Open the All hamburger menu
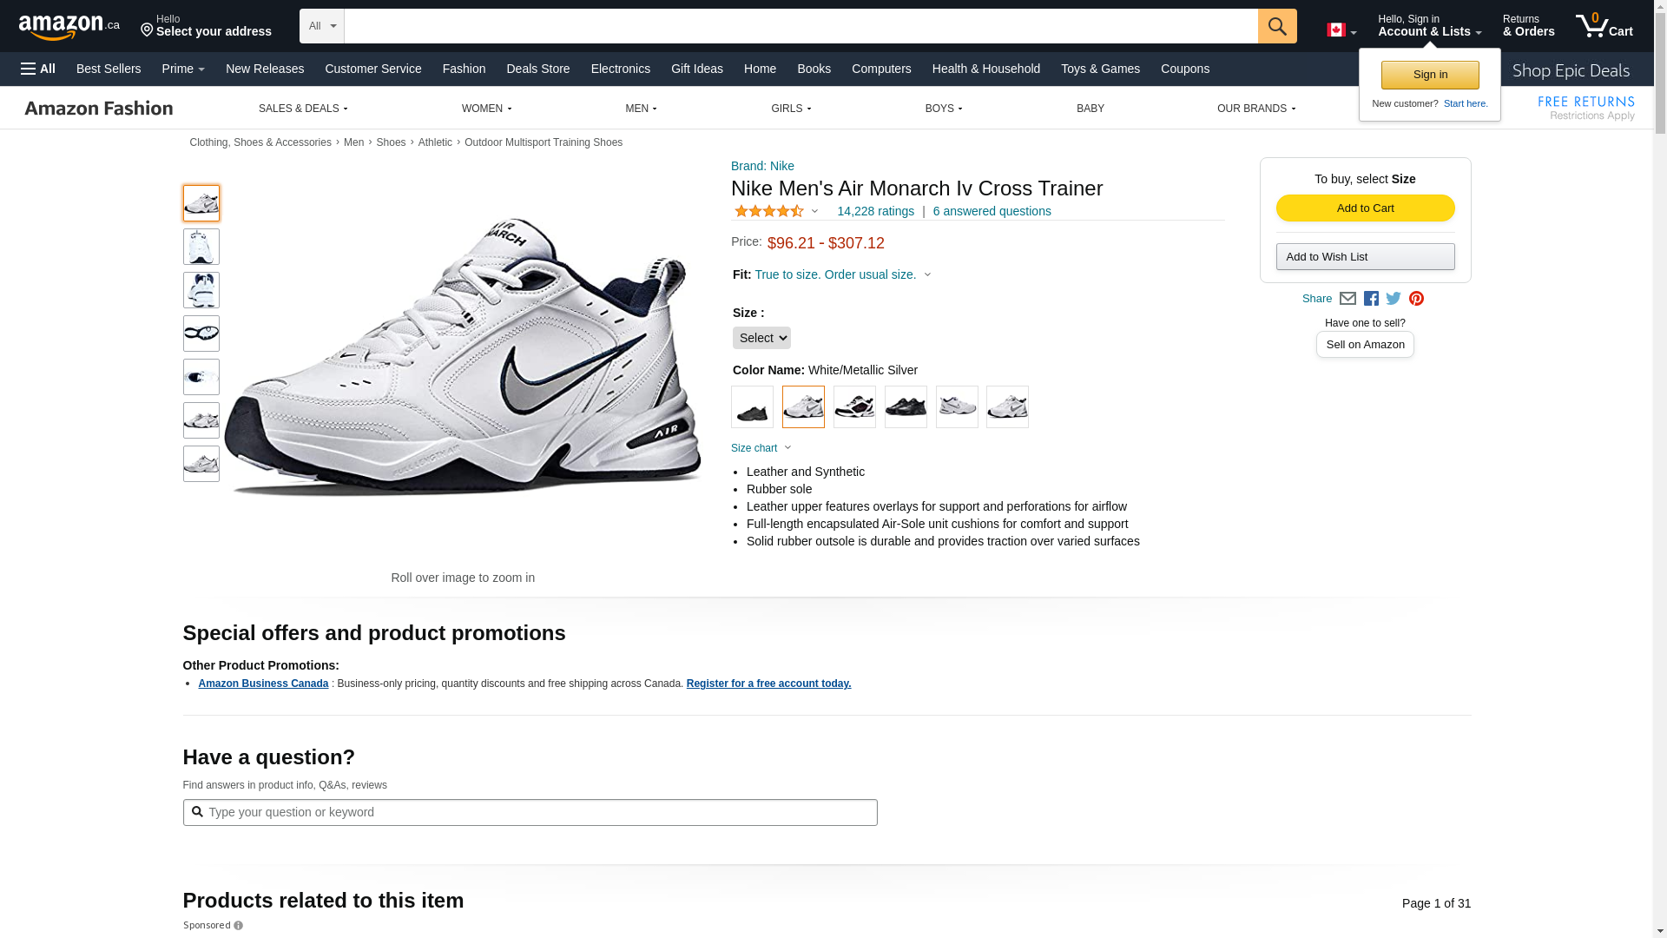The width and height of the screenshot is (1667, 938). tap(38, 69)
